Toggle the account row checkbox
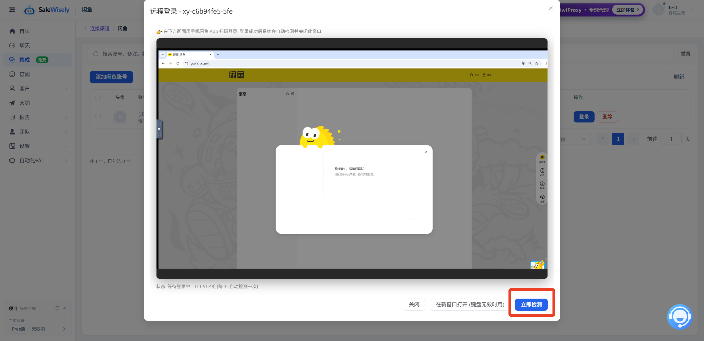704x341 pixels. [x=98, y=117]
